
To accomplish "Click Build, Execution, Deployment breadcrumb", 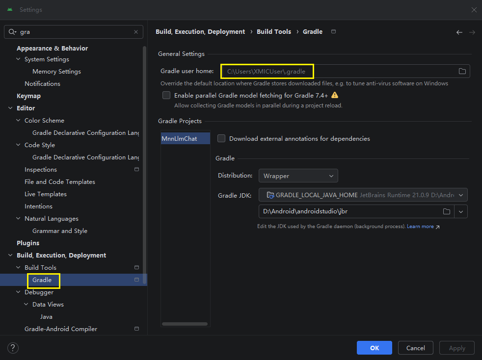I will pos(200,32).
